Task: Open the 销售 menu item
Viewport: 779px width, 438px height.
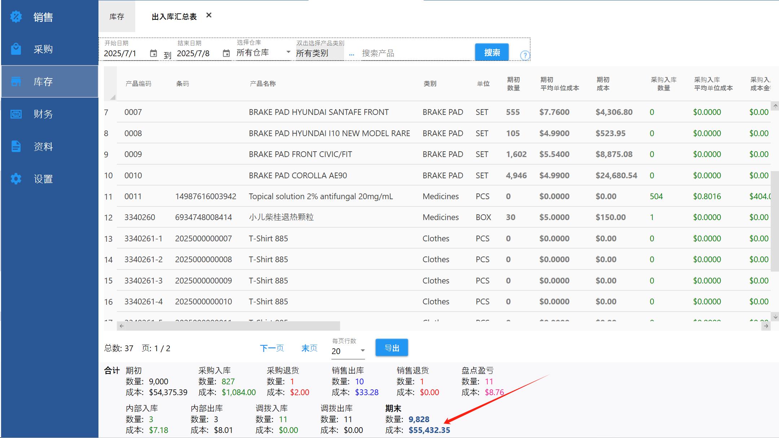Action: [49, 17]
